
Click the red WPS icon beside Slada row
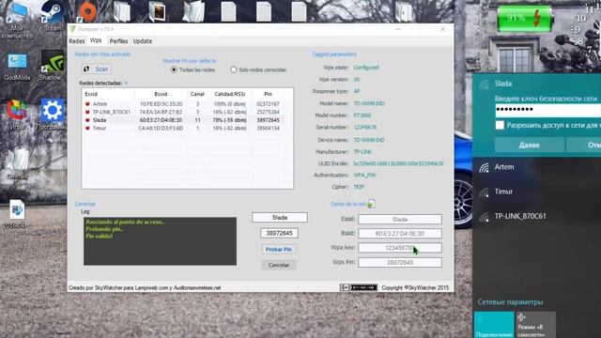[x=87, y=120]
